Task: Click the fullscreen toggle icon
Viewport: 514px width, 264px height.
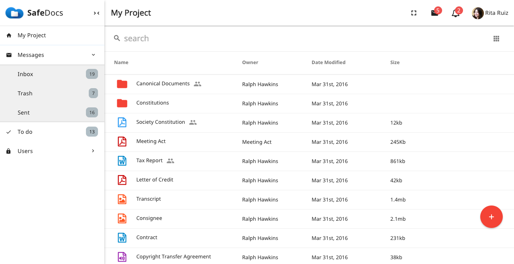Action: pyautogui.click(x=414, y=13)
